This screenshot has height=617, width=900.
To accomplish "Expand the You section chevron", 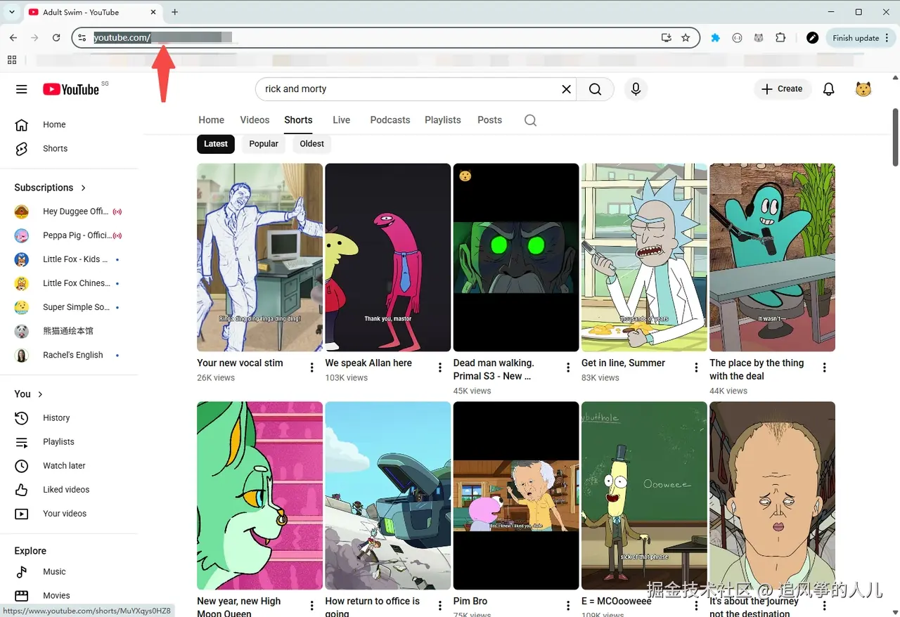I will tap(40, 394).
